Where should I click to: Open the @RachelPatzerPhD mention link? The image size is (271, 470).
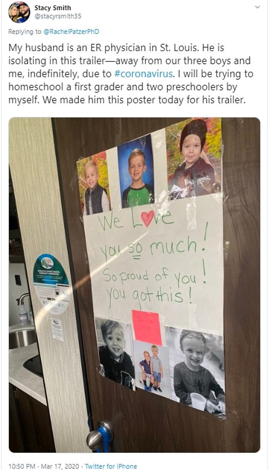click(71, 31)
